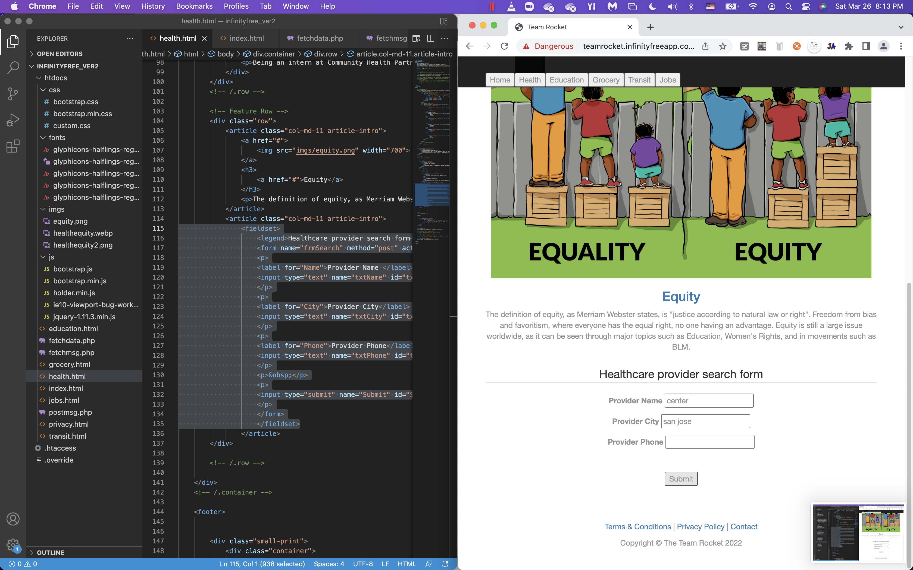Open the Privacy Policy link
Image resolution: width=913 pixels, height=570 pixels.
pyautogui.click(x=700, y=527)
